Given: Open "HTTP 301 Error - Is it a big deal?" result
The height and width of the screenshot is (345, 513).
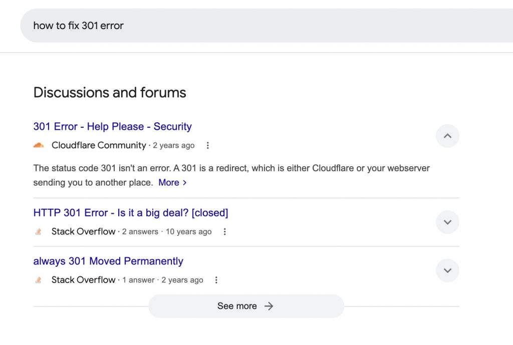Looking at the screenshot, I should [130, 213].
